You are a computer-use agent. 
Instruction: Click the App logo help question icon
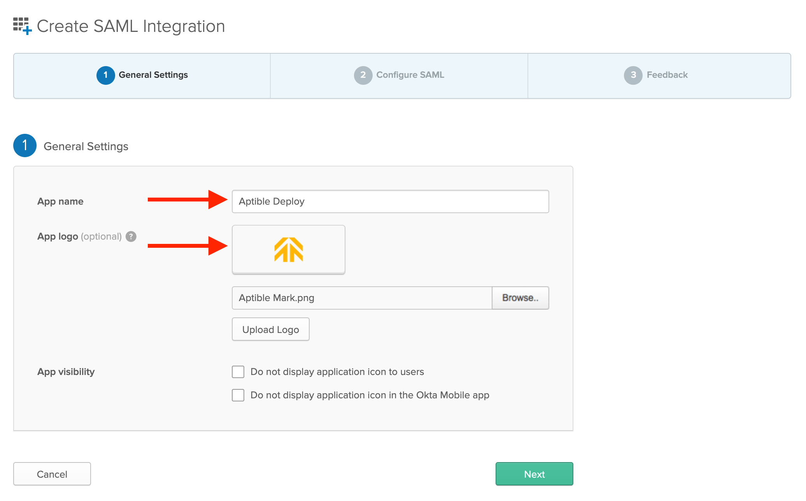pyautogui.click(x=131, y=236)
